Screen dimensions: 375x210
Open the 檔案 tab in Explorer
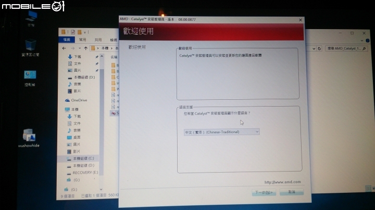coord(67,40)
